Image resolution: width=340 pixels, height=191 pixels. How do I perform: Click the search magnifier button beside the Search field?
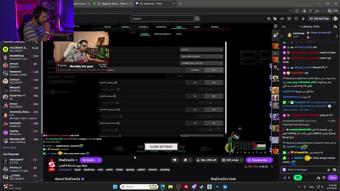(x=197, y=19)
